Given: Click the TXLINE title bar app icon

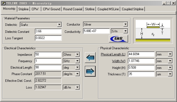Looking at the screenshot, I should click(x=3, y=3).
